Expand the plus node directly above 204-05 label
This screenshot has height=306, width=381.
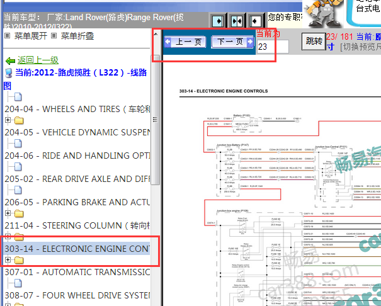[8, 120]
